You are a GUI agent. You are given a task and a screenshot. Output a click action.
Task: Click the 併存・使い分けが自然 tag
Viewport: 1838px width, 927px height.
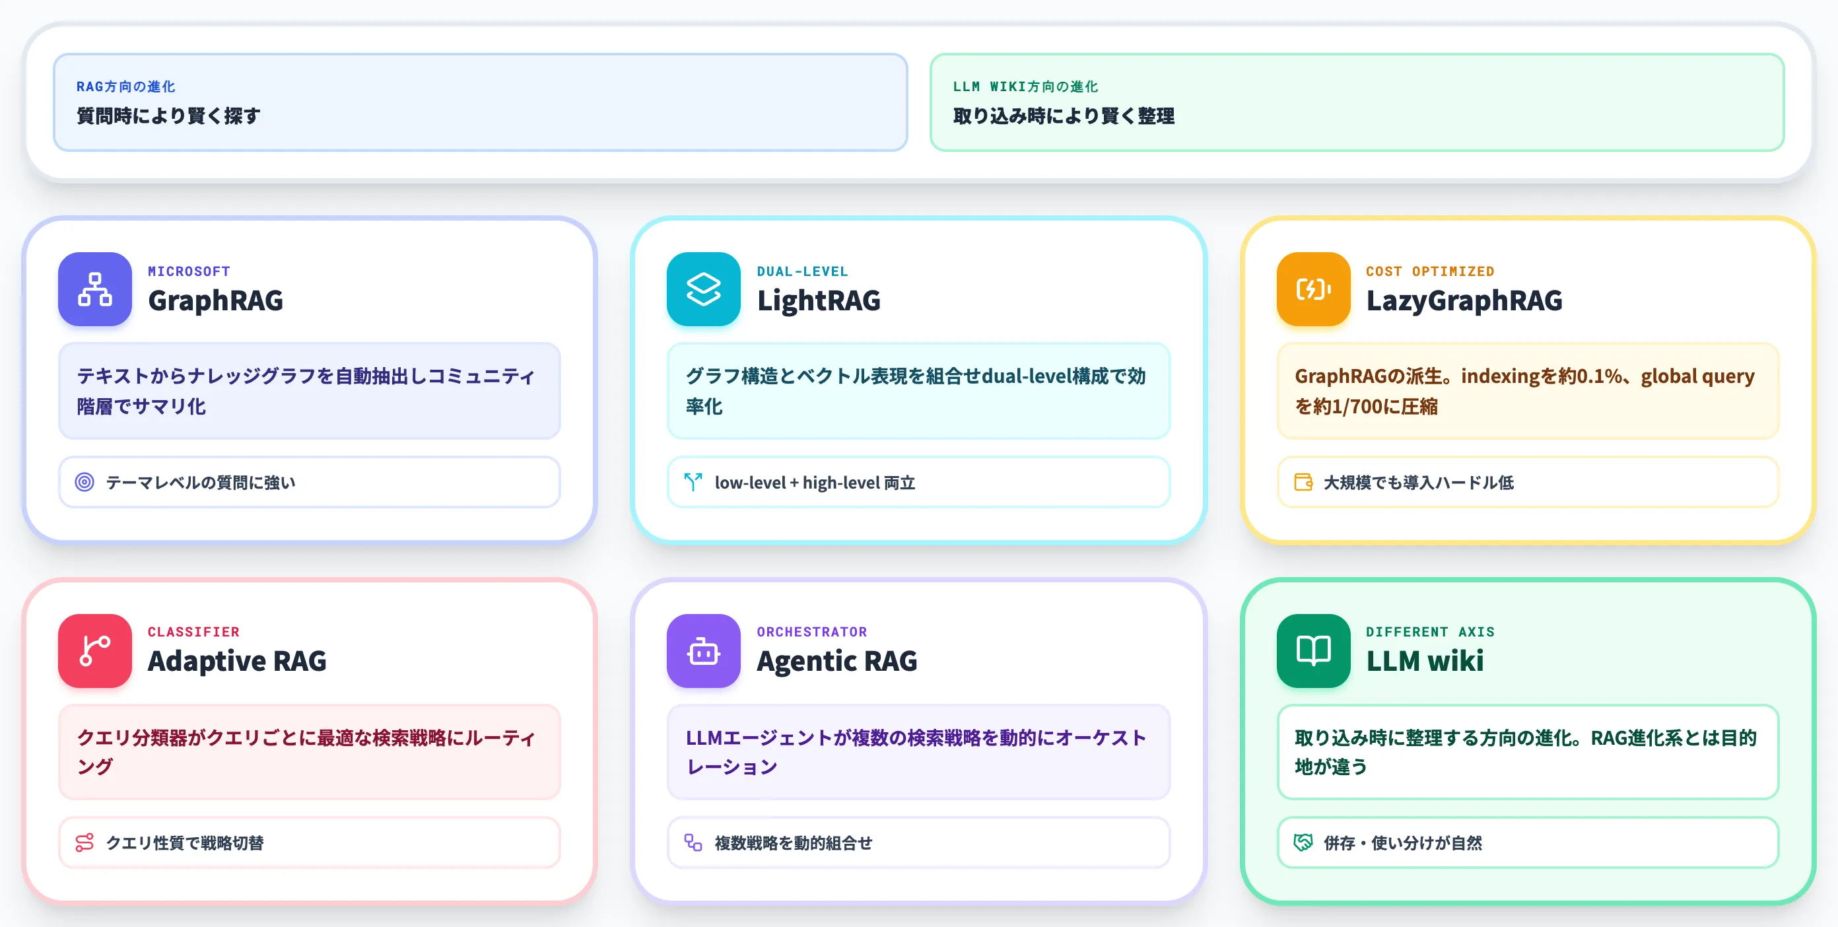pyautogui.click(x=1528, y=842)
